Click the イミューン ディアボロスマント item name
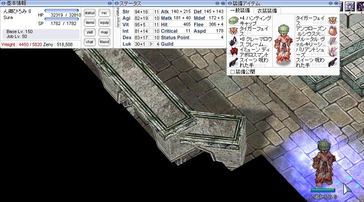The height and width of the screenshot is (202, 364). tap(254, 52)
